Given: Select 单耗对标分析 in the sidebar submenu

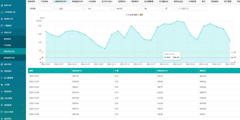Looking at the screenshot, I should 13,51.
